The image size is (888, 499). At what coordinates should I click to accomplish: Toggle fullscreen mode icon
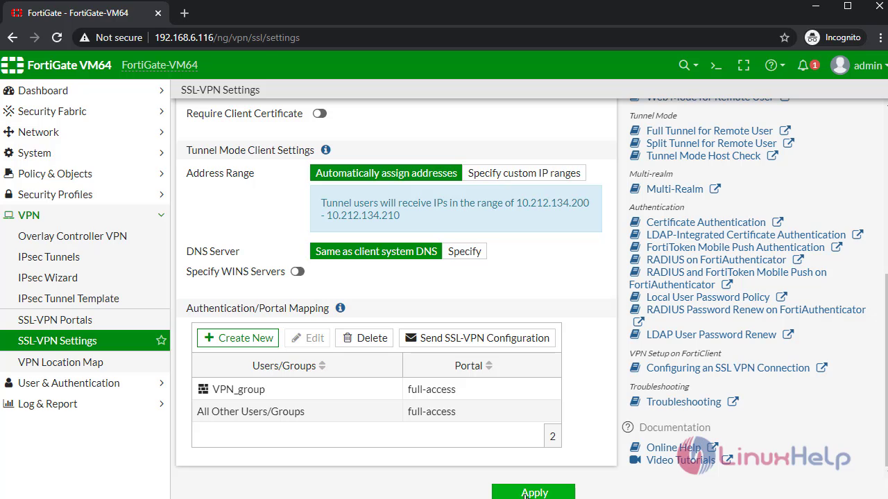pyautogui.click(x=744, y=65)
